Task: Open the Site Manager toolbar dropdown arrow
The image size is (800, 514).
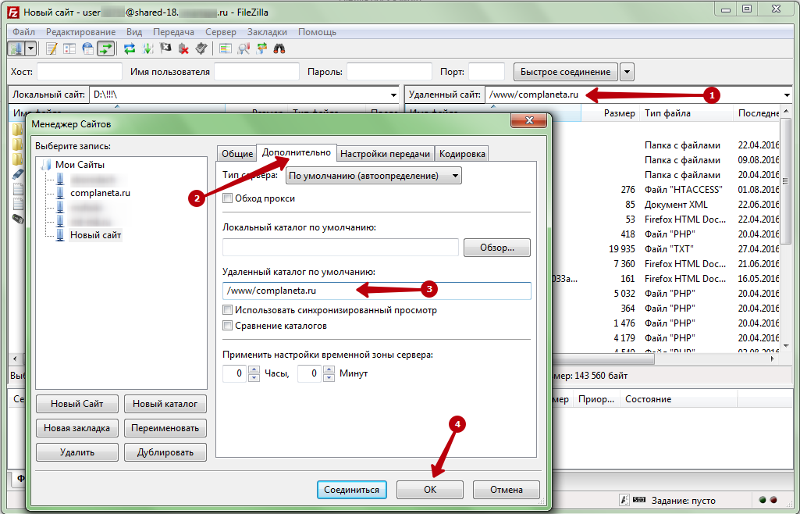Action: [x=30, y=48]
